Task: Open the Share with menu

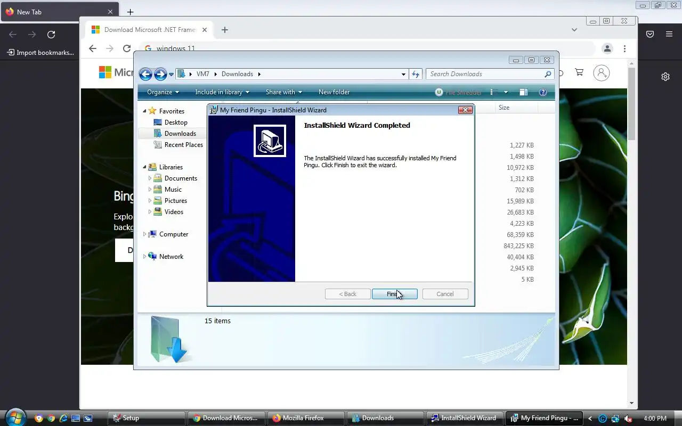Action: point(283,92)
